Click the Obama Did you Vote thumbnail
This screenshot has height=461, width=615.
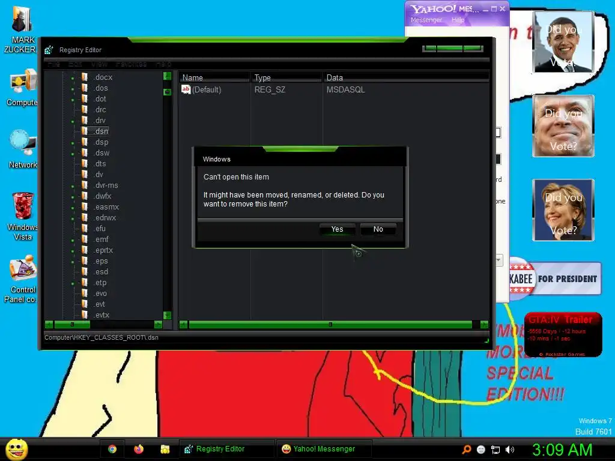(x=563, y=41)
